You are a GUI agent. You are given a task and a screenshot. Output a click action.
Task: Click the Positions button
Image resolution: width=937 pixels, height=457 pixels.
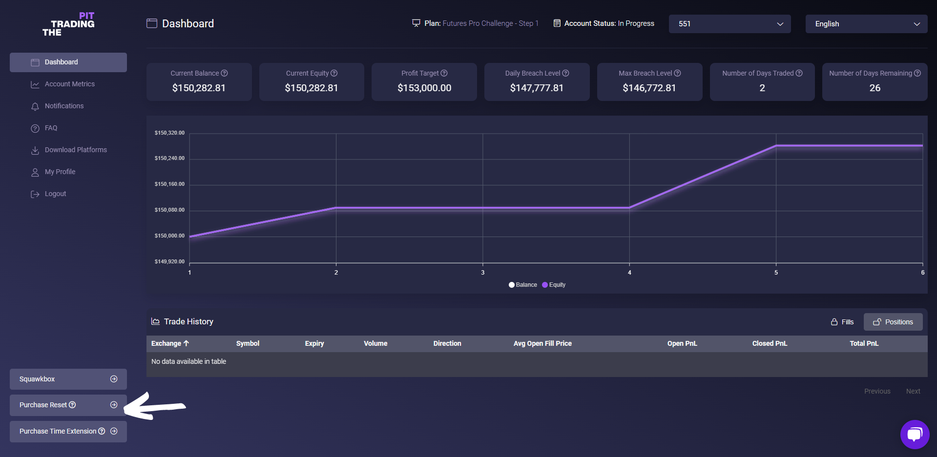(893, 322)
